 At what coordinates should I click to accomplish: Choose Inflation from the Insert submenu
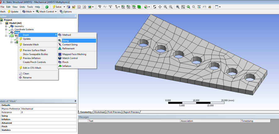pos(77,66)
